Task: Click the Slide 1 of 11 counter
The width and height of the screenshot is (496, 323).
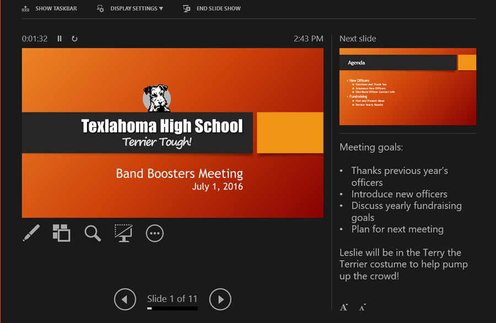Action: tap(172, 299)
